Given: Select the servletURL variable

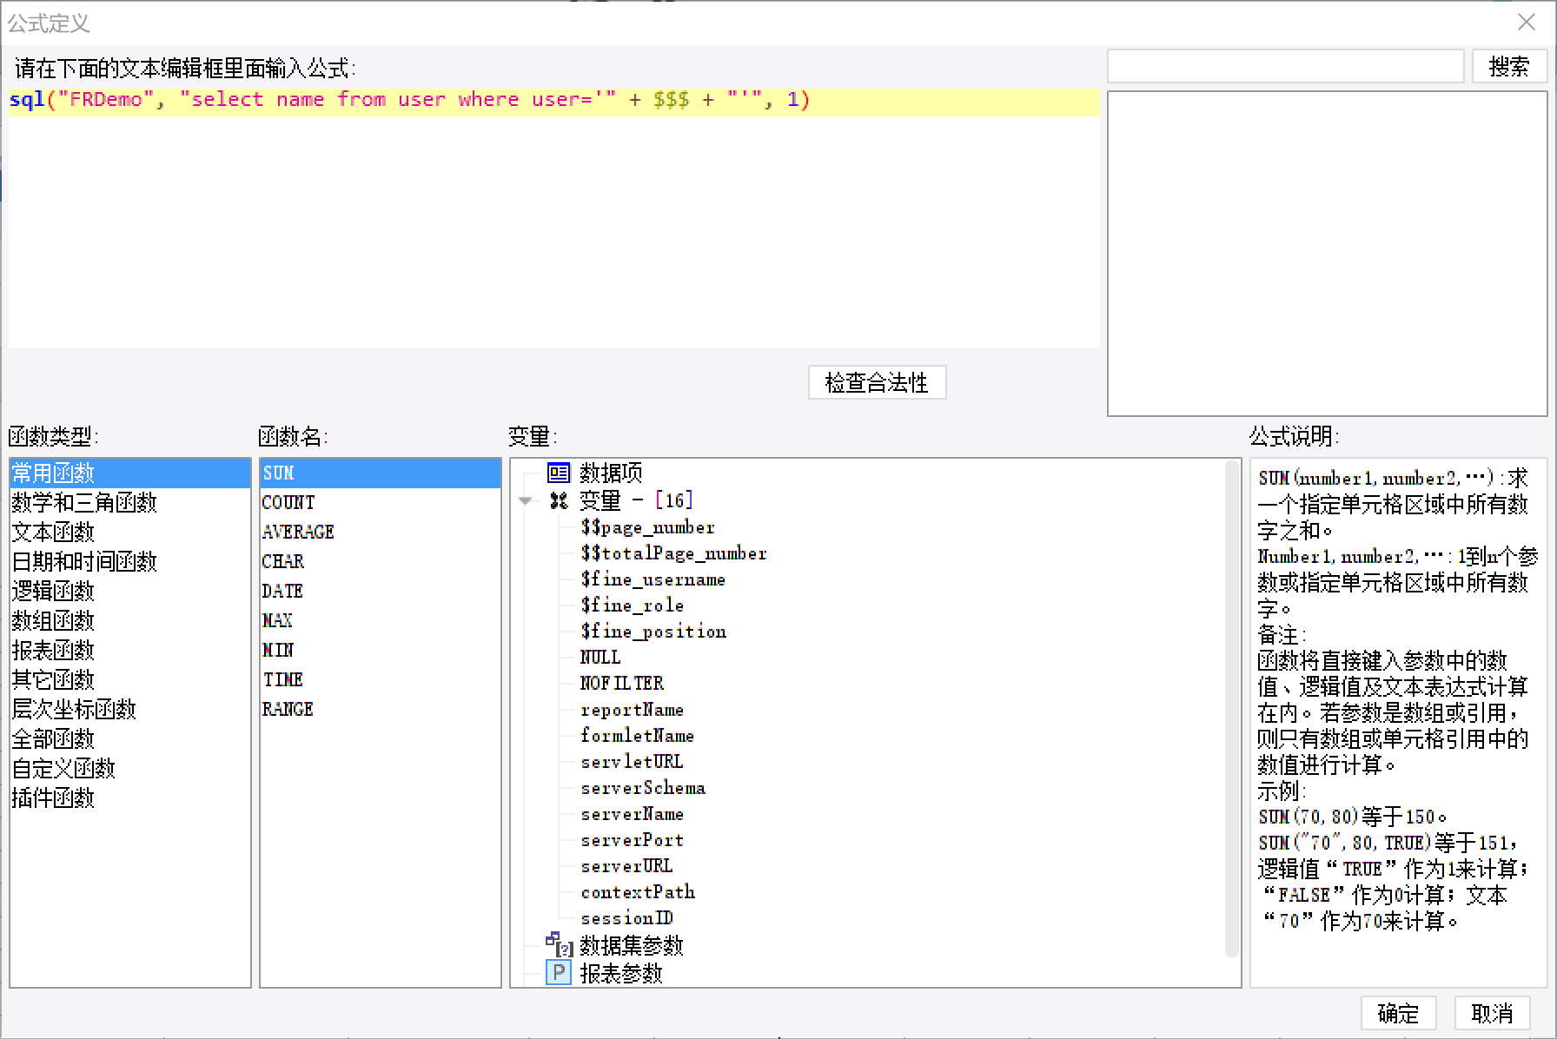Looking at the screenshot, I should 632,762.
